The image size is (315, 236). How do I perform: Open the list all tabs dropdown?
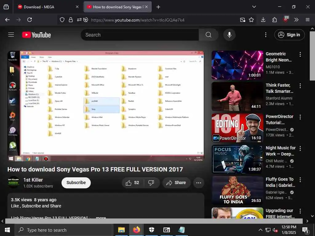tap(254, 7)
